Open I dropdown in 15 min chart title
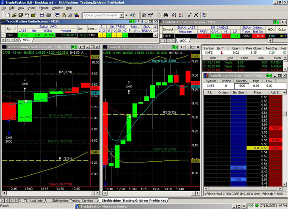288x209 pixels. (82, 47)
